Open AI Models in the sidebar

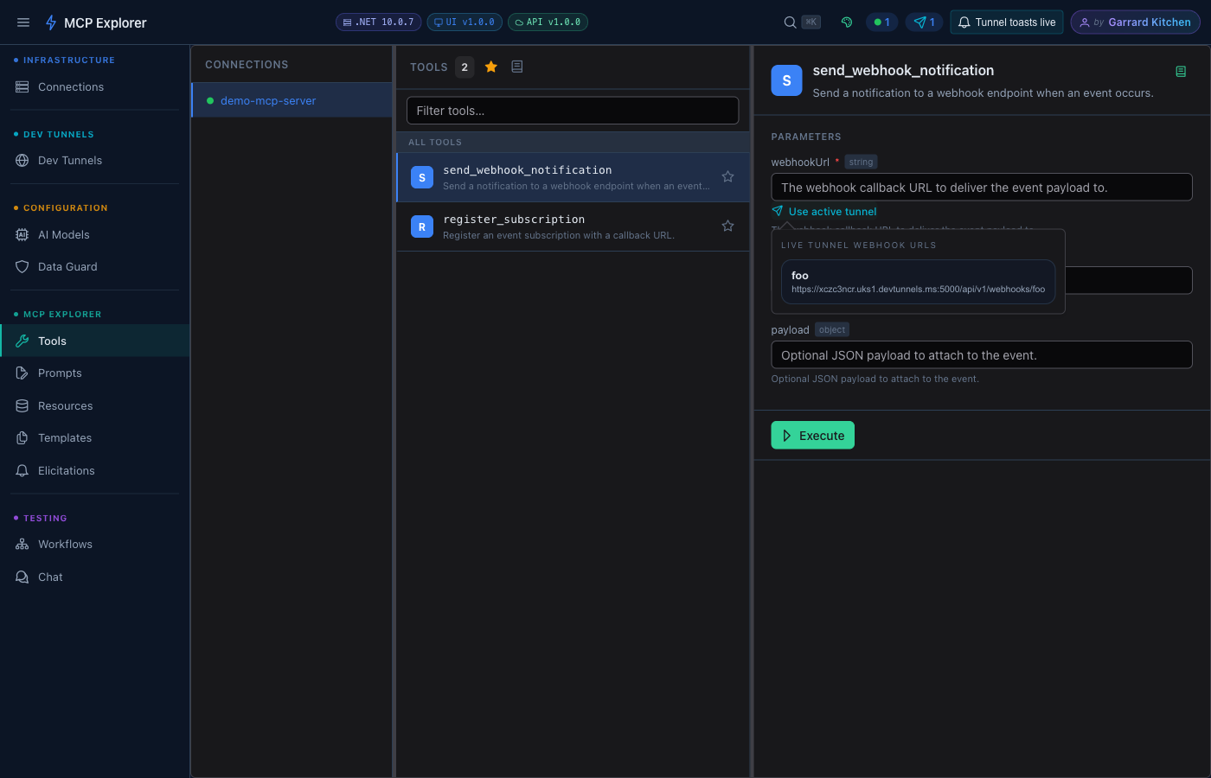coord(95,234)
